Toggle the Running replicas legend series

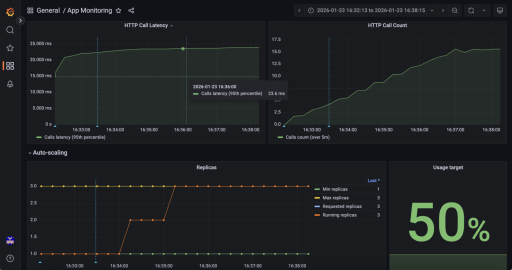click(339, 215)
